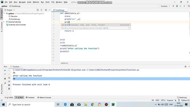The height and width of the screenshot is (107, 190).
Task: Open completion popup options three-dot icon
Action: click(x=129, y=28)
